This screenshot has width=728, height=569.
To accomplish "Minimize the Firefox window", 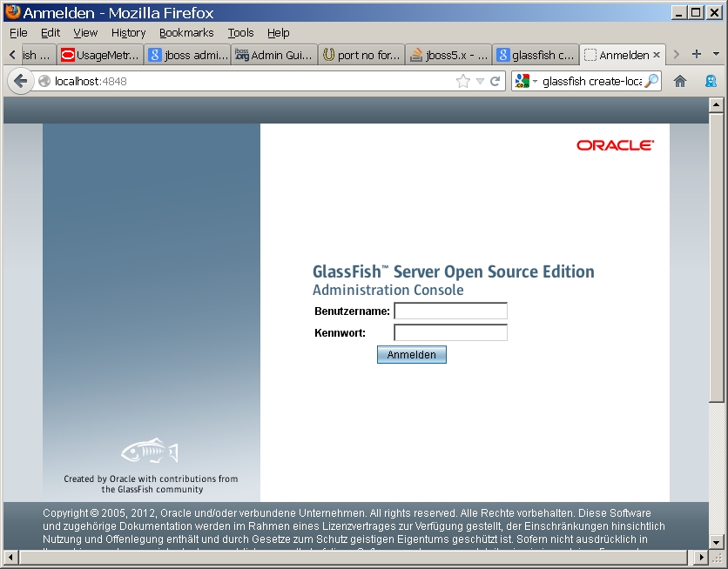I will (678, 12).
